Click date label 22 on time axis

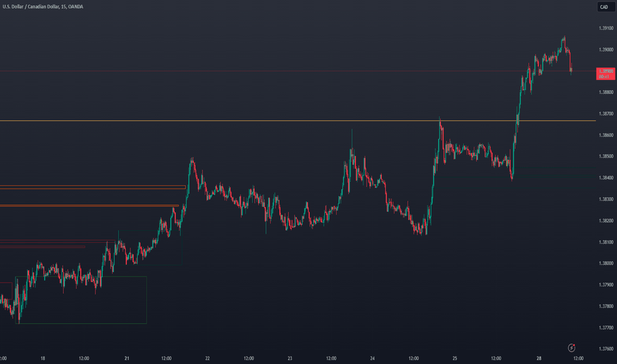click(207, 359)
